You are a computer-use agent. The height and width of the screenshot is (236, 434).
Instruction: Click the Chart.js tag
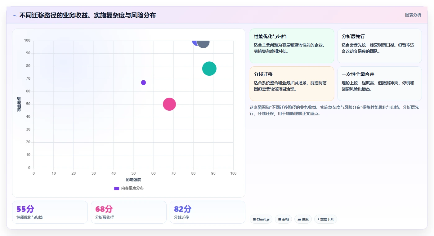coord(261,219)
